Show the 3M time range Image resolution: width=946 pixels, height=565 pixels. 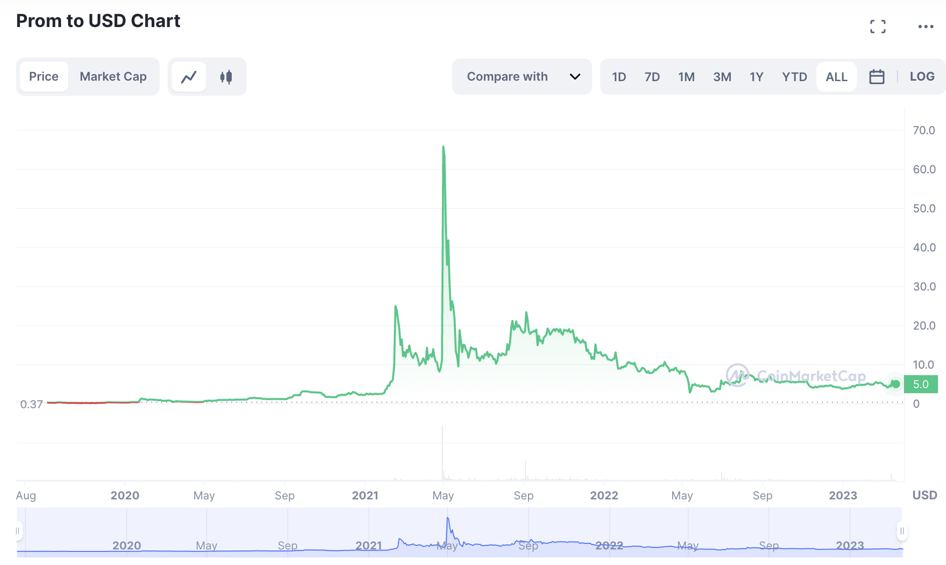click(x=722, y=77)
